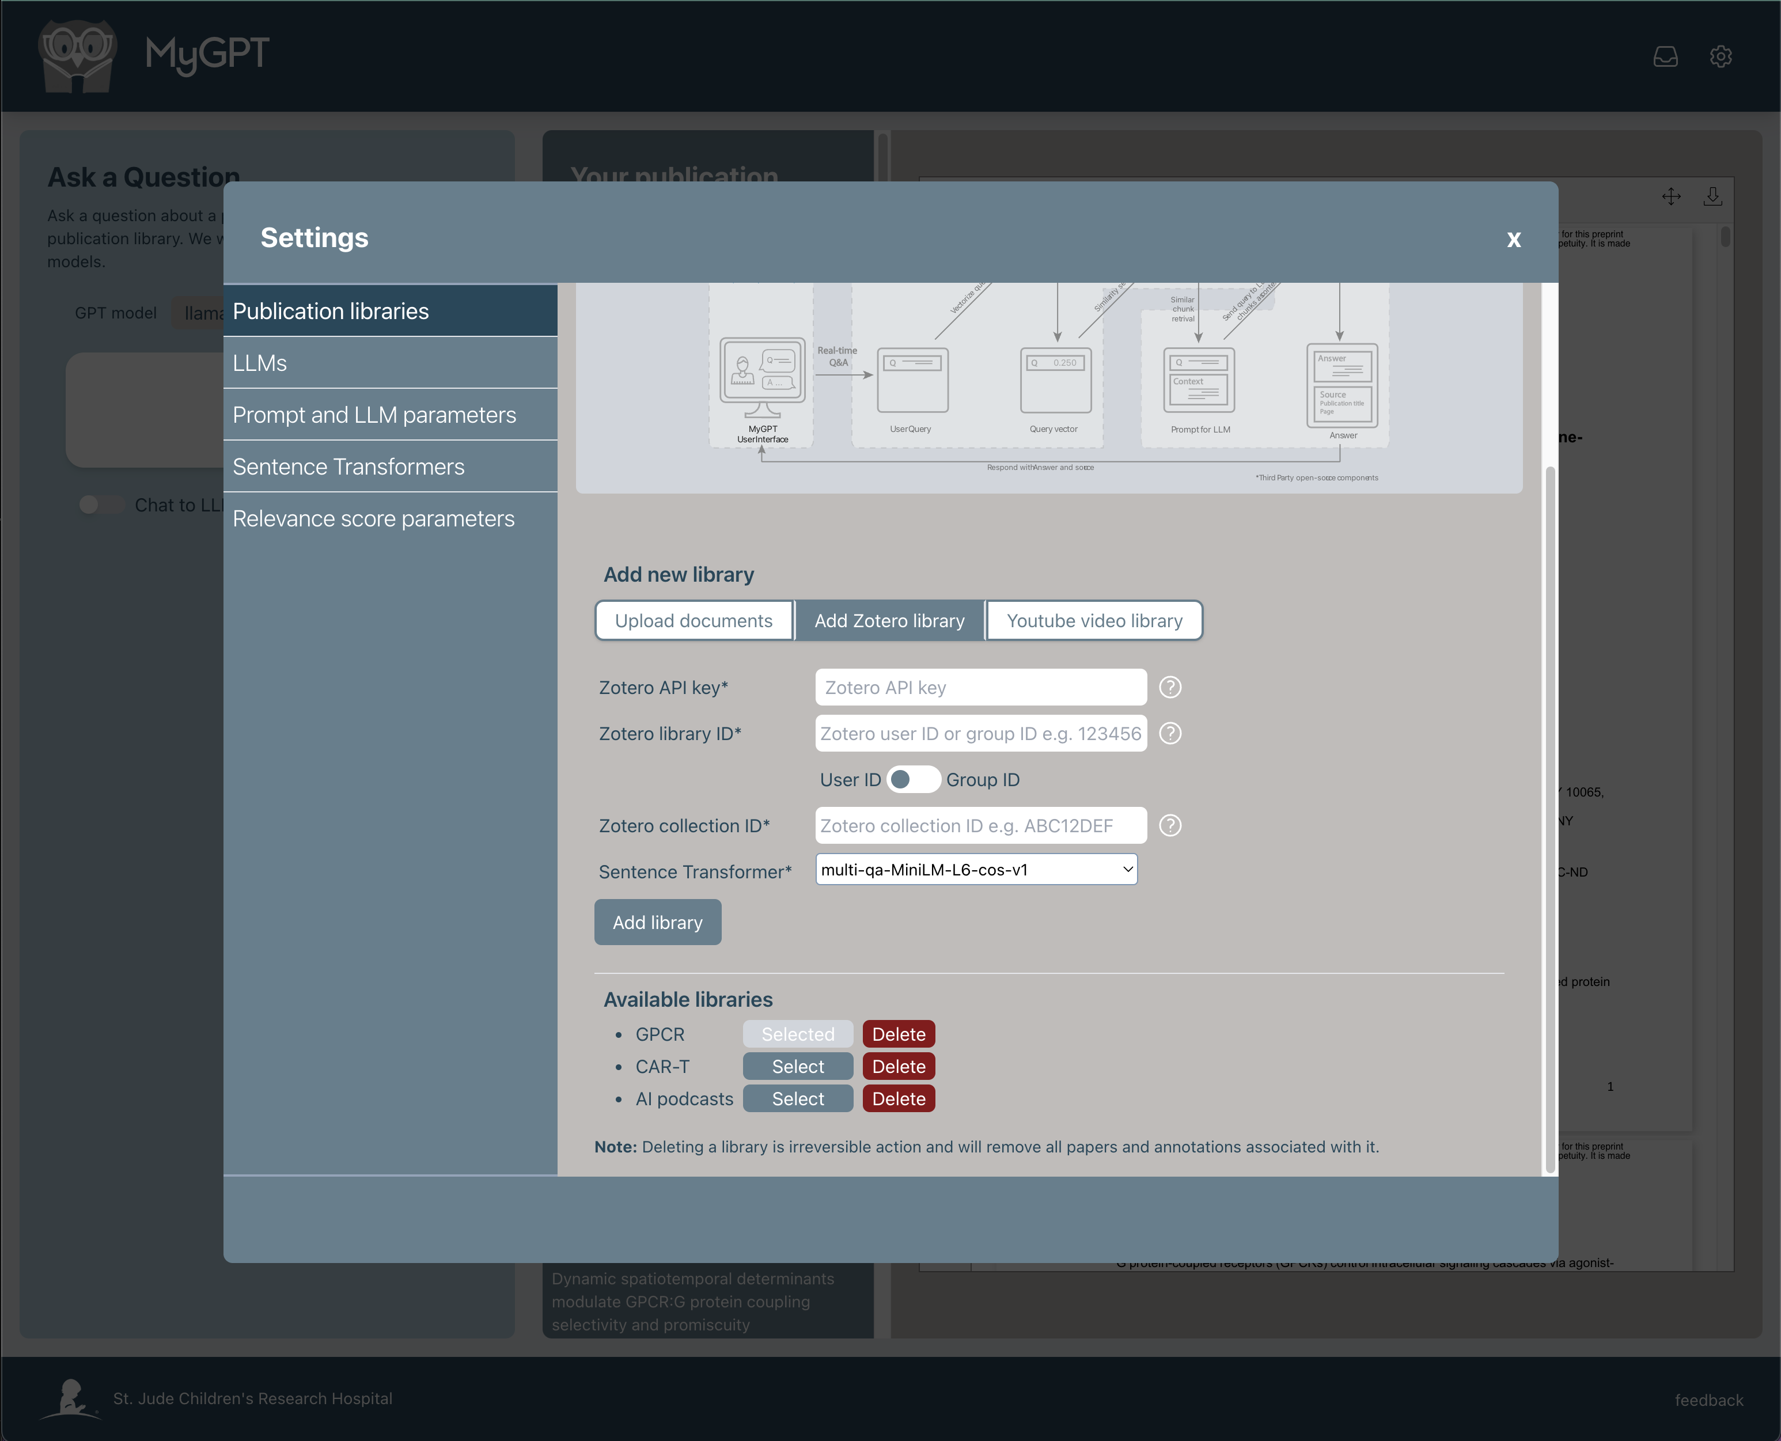Click the settings gear icon in header
Image resolution: width=1781 pixels, height=1441 pixels.
click(x=1721, y=56)
